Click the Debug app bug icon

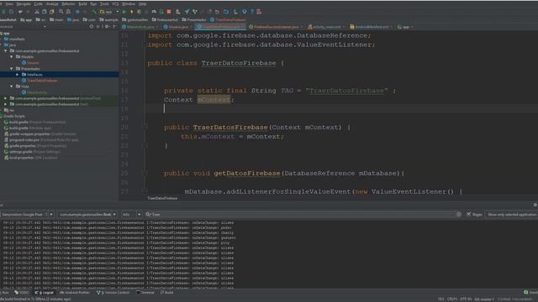139,12
